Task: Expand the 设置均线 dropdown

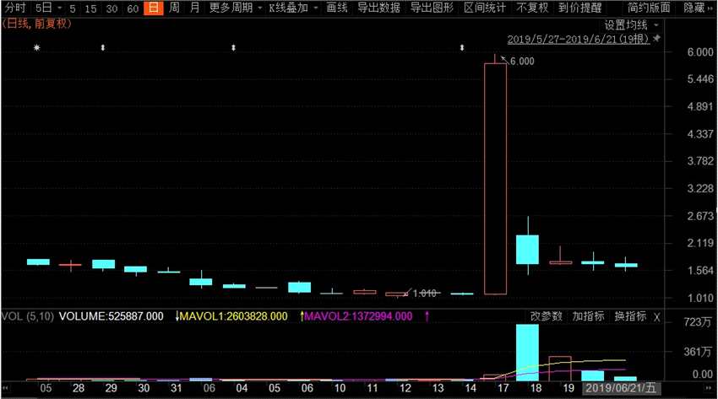Action: coord(631,24)
